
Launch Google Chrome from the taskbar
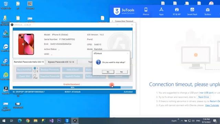(x=27, y=121)
